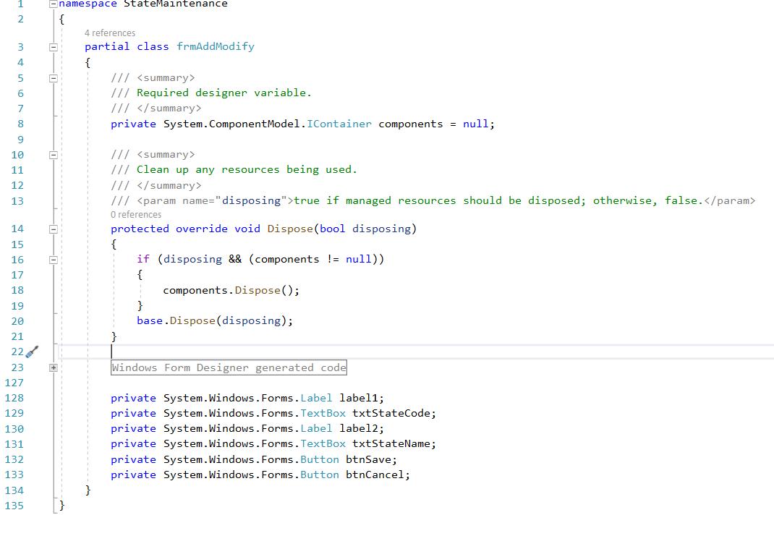The image size is (774, 536).
Task: Click the txtStateName field declaration
Action: click(x=273, y=443)
